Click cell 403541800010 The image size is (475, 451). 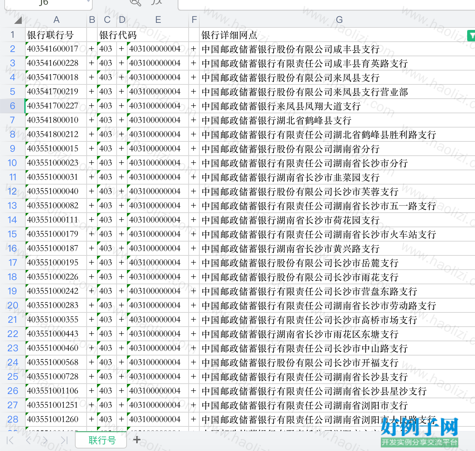click(x=56, y=120)
